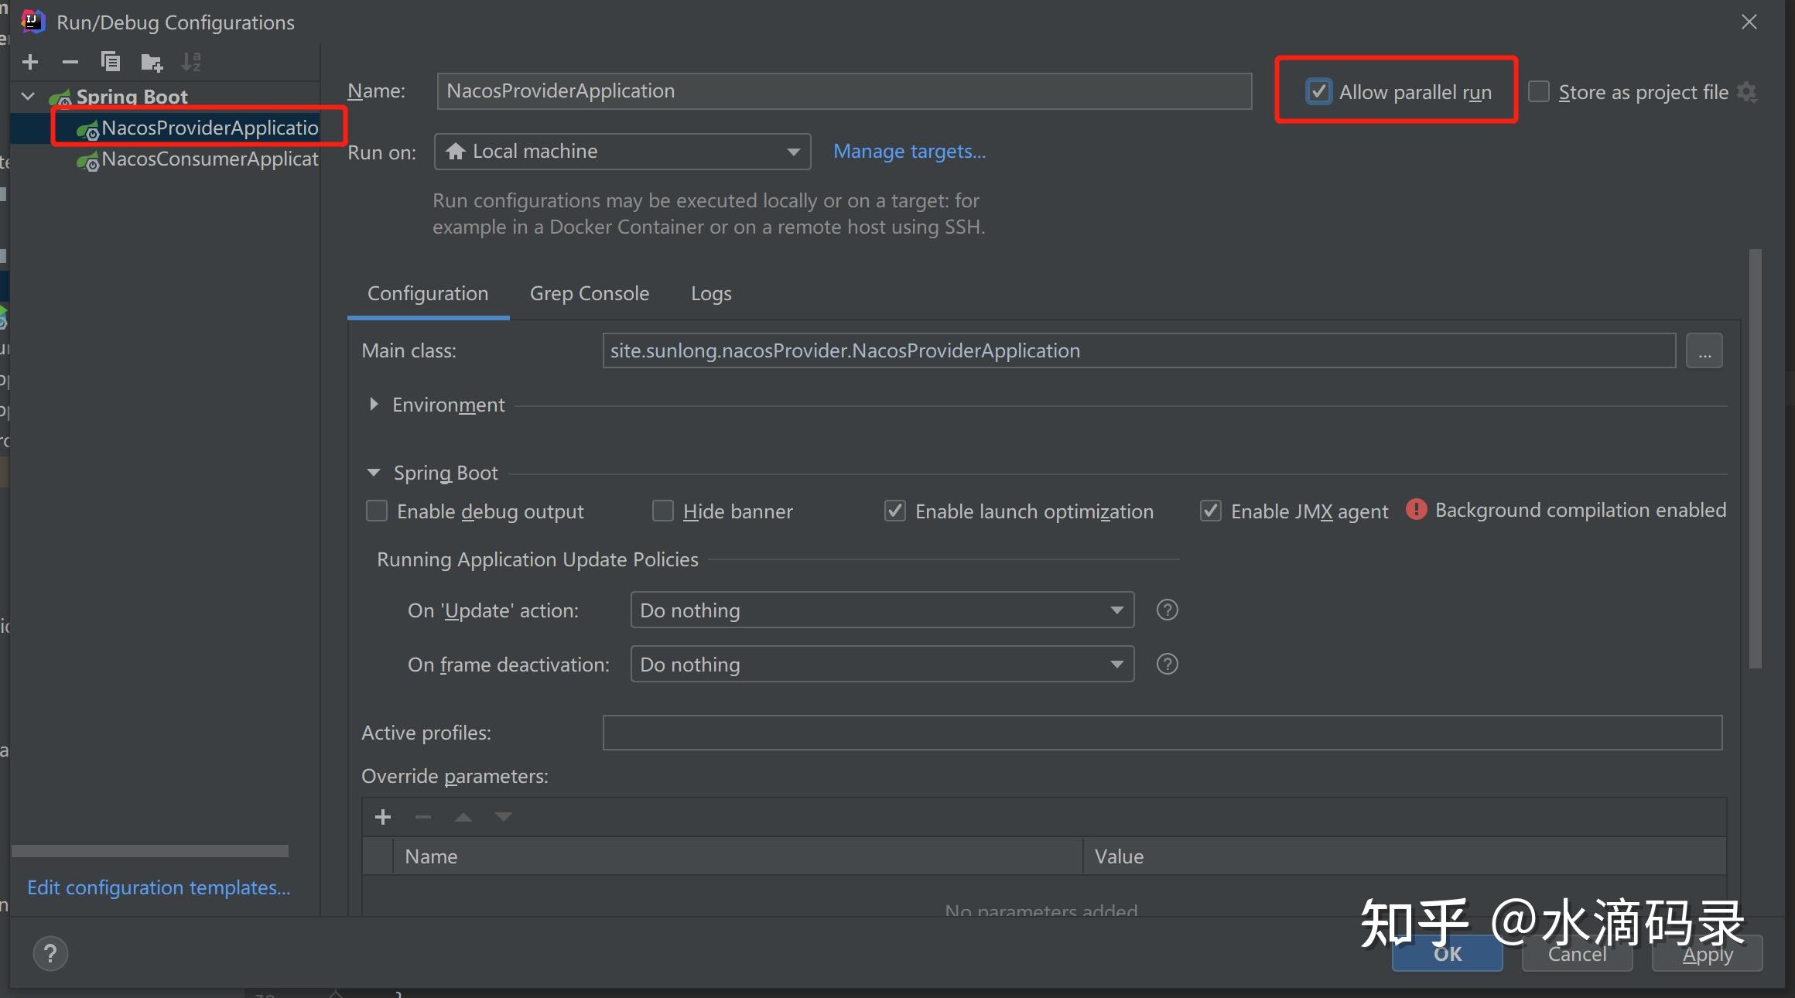This screenshot has width=1795, height=998.
Task: Enable Store as project file
Action: pyautogui.click(x=1539, y=92)
